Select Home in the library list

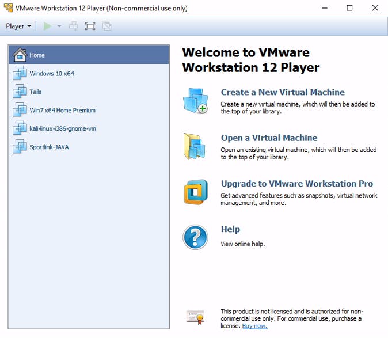point(89,55)
